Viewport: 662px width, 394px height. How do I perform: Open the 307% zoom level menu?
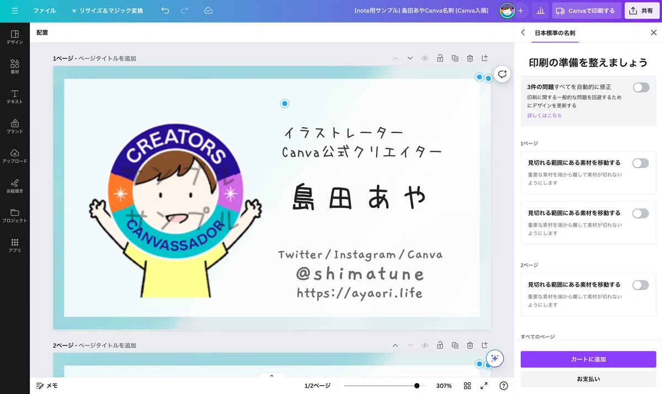click(x=444, y=386)
